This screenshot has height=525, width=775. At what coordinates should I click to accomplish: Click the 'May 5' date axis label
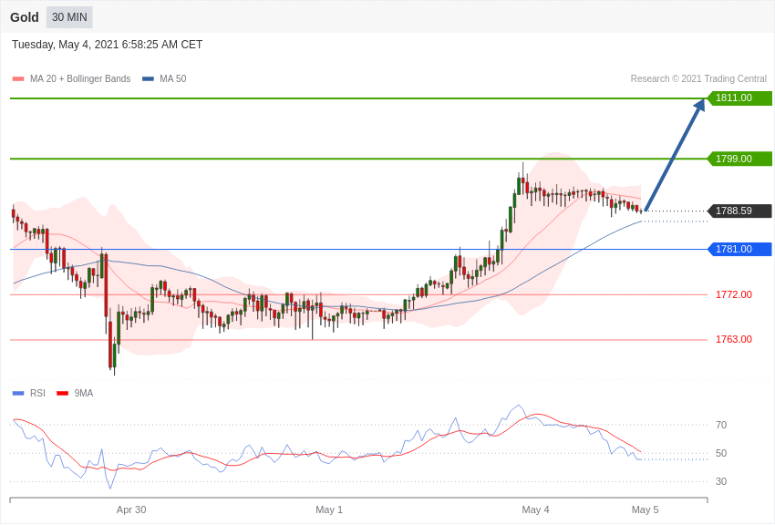point(645,510)
